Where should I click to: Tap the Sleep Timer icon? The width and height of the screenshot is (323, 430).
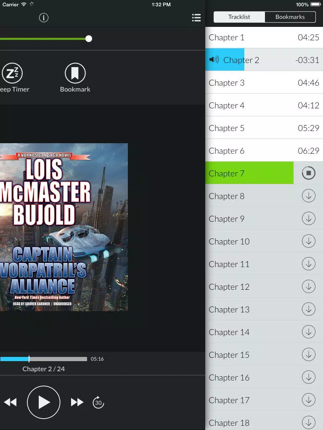point(12,73)
